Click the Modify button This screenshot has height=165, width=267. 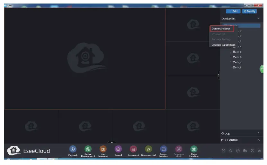(x=249, y=11)
